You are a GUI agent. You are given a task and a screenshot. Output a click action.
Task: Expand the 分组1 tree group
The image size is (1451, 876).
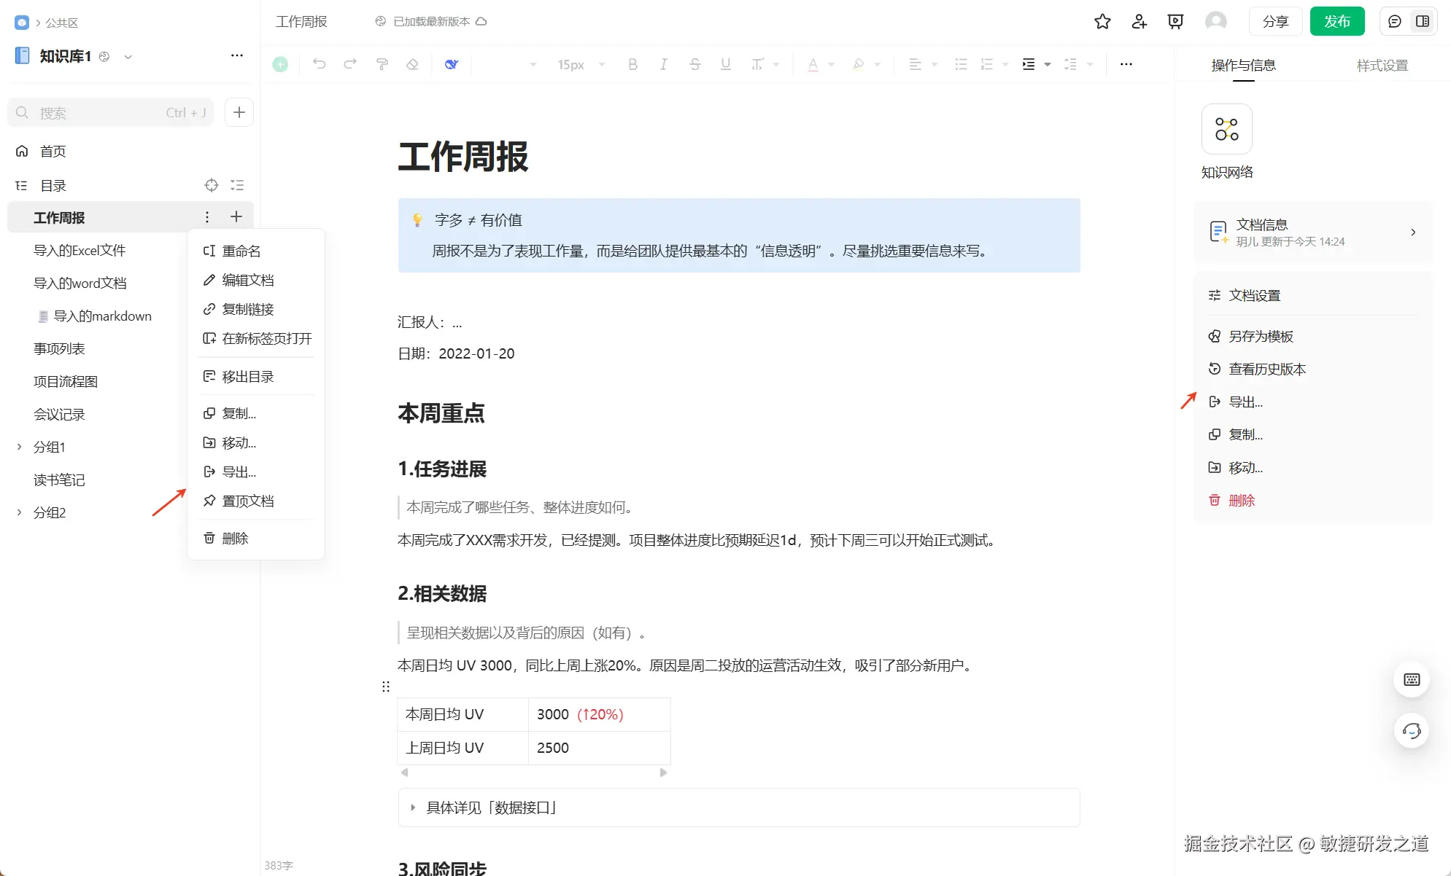(20, 447)
